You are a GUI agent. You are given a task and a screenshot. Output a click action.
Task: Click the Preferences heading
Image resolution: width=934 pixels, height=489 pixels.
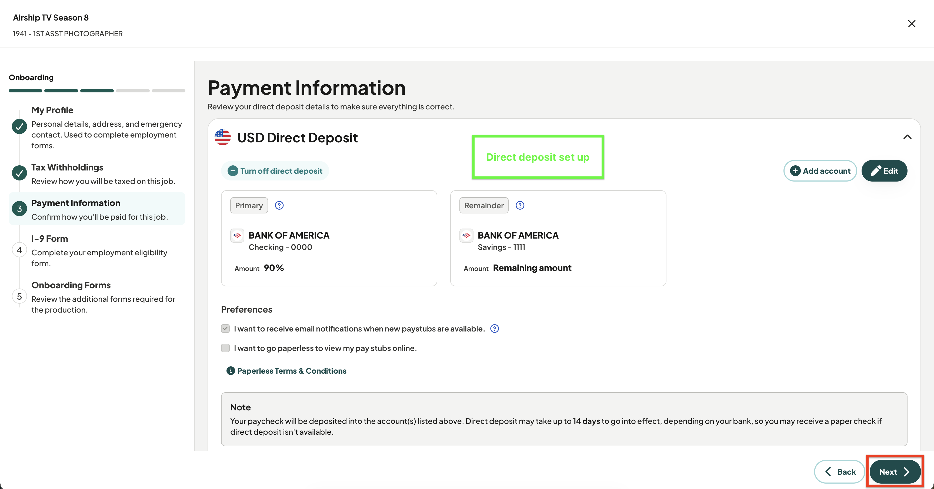point(246,310)
